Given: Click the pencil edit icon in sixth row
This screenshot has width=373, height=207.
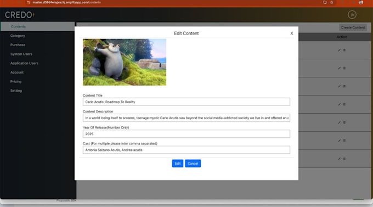Looking at the screenshot, I should pos(340,141).
